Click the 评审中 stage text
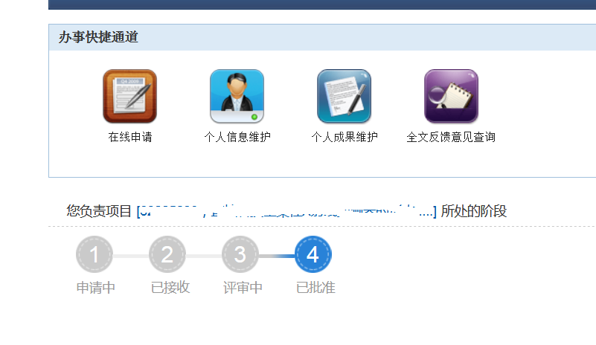 243,288
